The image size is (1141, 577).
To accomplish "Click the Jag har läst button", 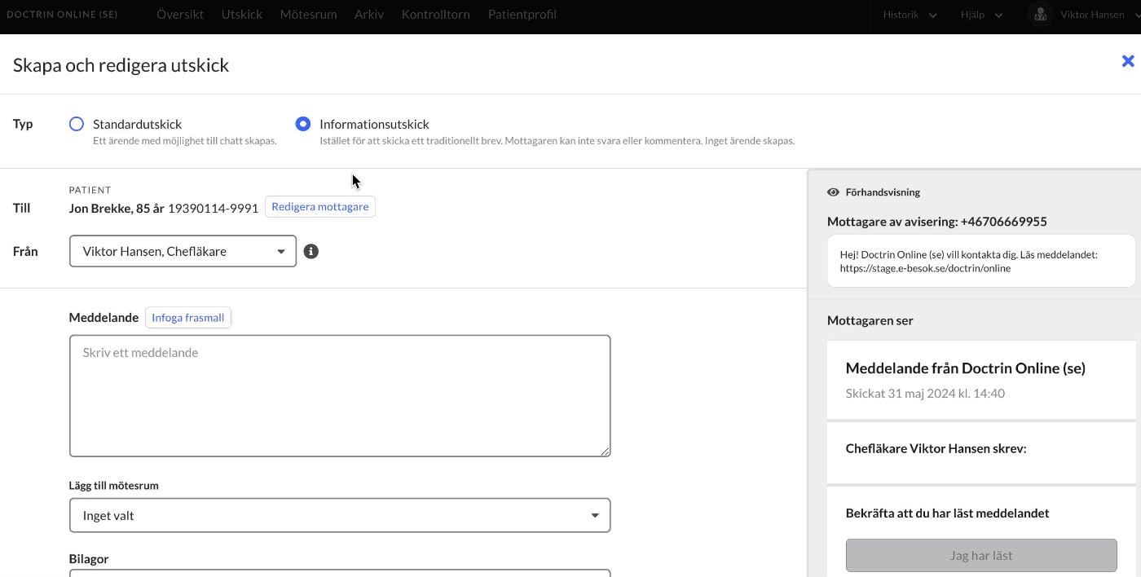I will click(981, 555).
